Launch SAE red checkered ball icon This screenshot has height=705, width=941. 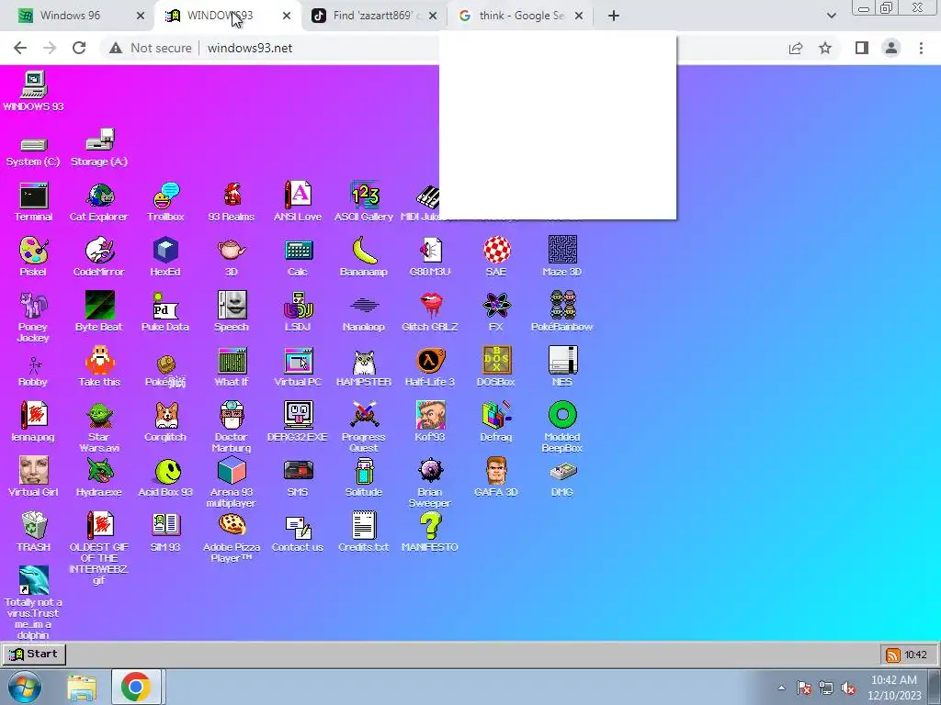click(x=496, y=257)
